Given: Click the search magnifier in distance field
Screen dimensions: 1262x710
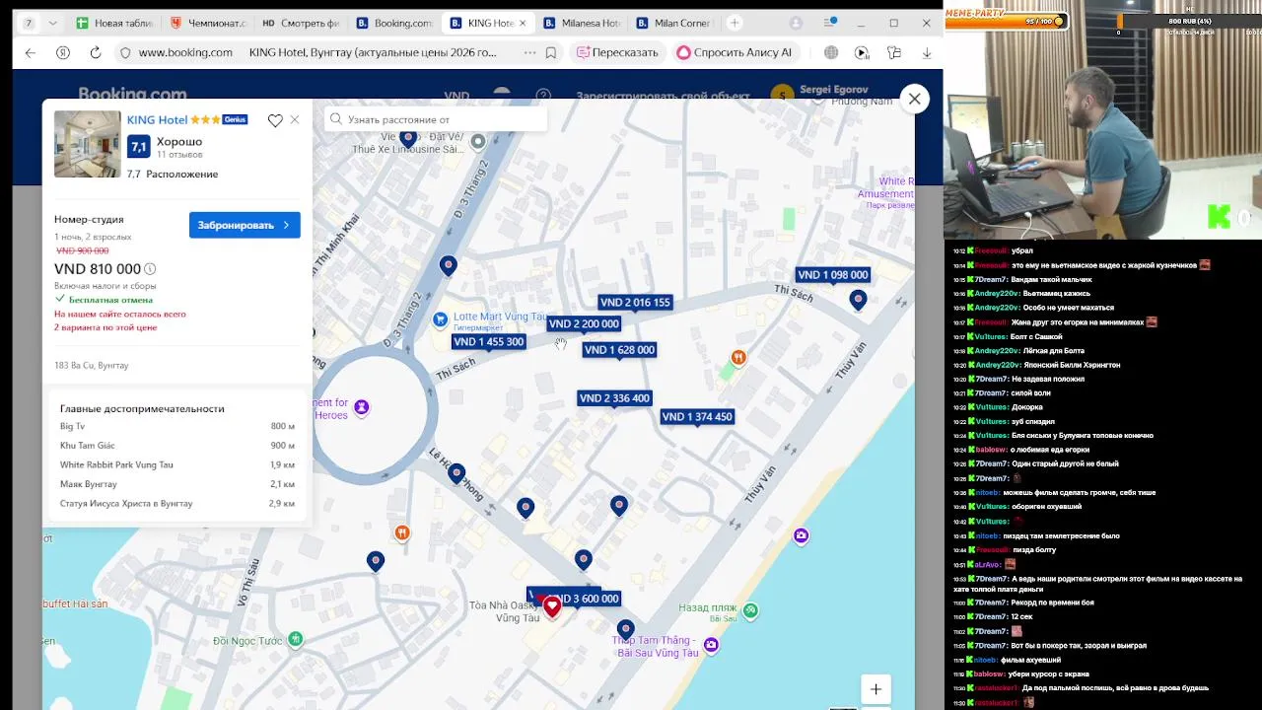Looking at the screenshot, I should point(336,119).
